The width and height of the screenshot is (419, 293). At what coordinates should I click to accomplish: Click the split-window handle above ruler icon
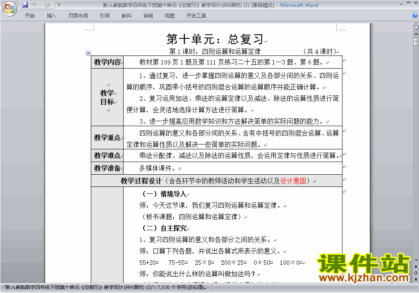416,23
